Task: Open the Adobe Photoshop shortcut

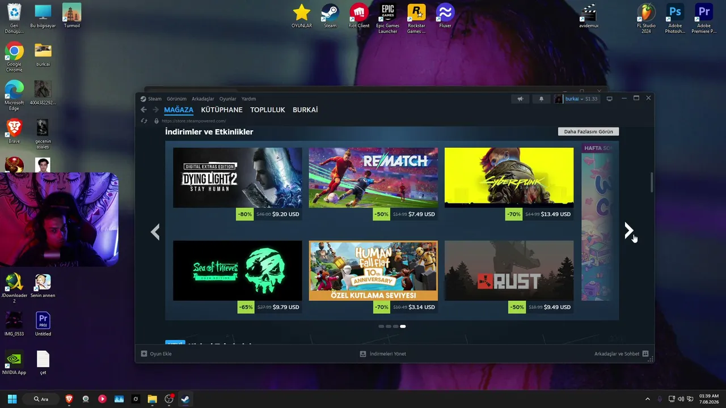Action: tap(675, 18)
